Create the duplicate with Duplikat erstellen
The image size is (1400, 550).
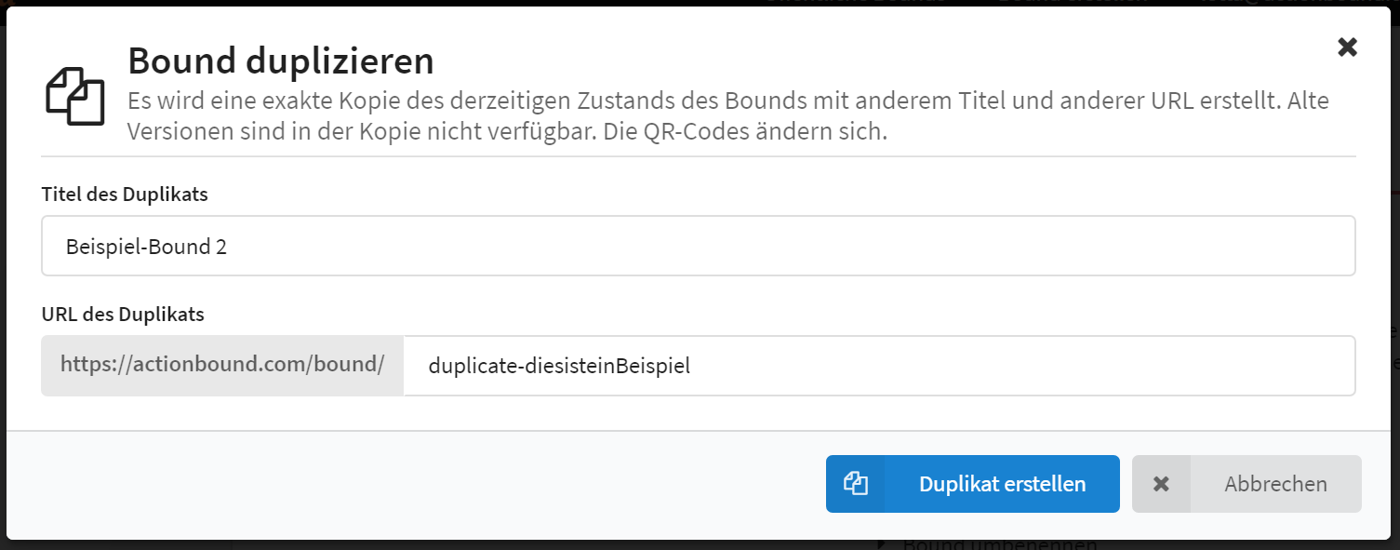pos(972,484)
